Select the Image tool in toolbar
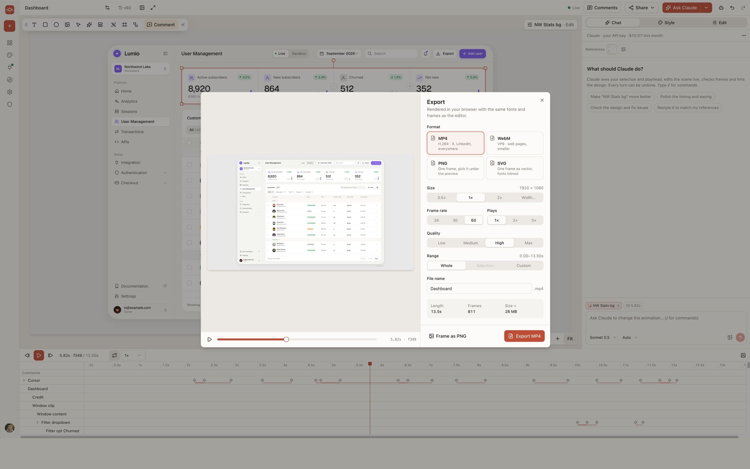The width and height of the screenshot is (750, 469). [x=67, y=25]
